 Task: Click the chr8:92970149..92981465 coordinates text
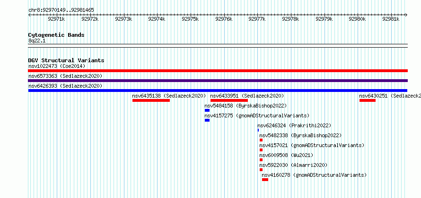61,10
